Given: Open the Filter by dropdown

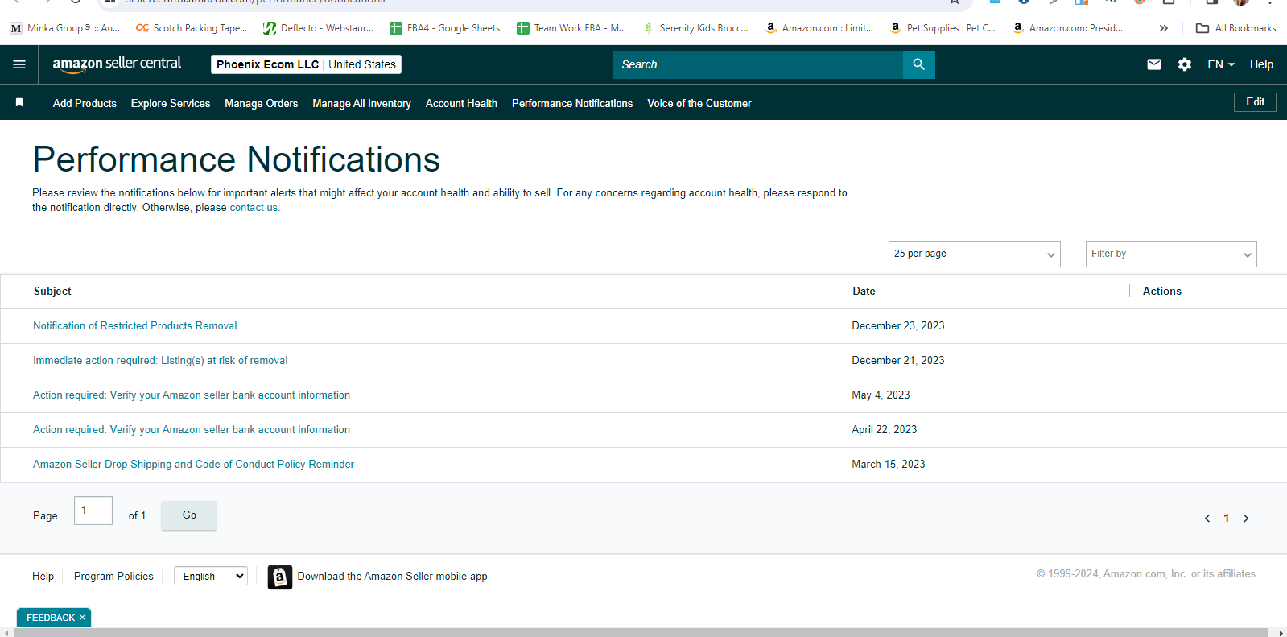Looking at the screenshot, I should [x=1171, y=254].
